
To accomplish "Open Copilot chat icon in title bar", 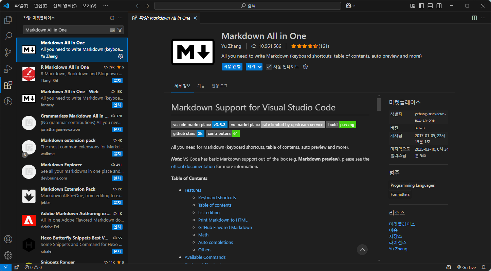I will 348,6.
